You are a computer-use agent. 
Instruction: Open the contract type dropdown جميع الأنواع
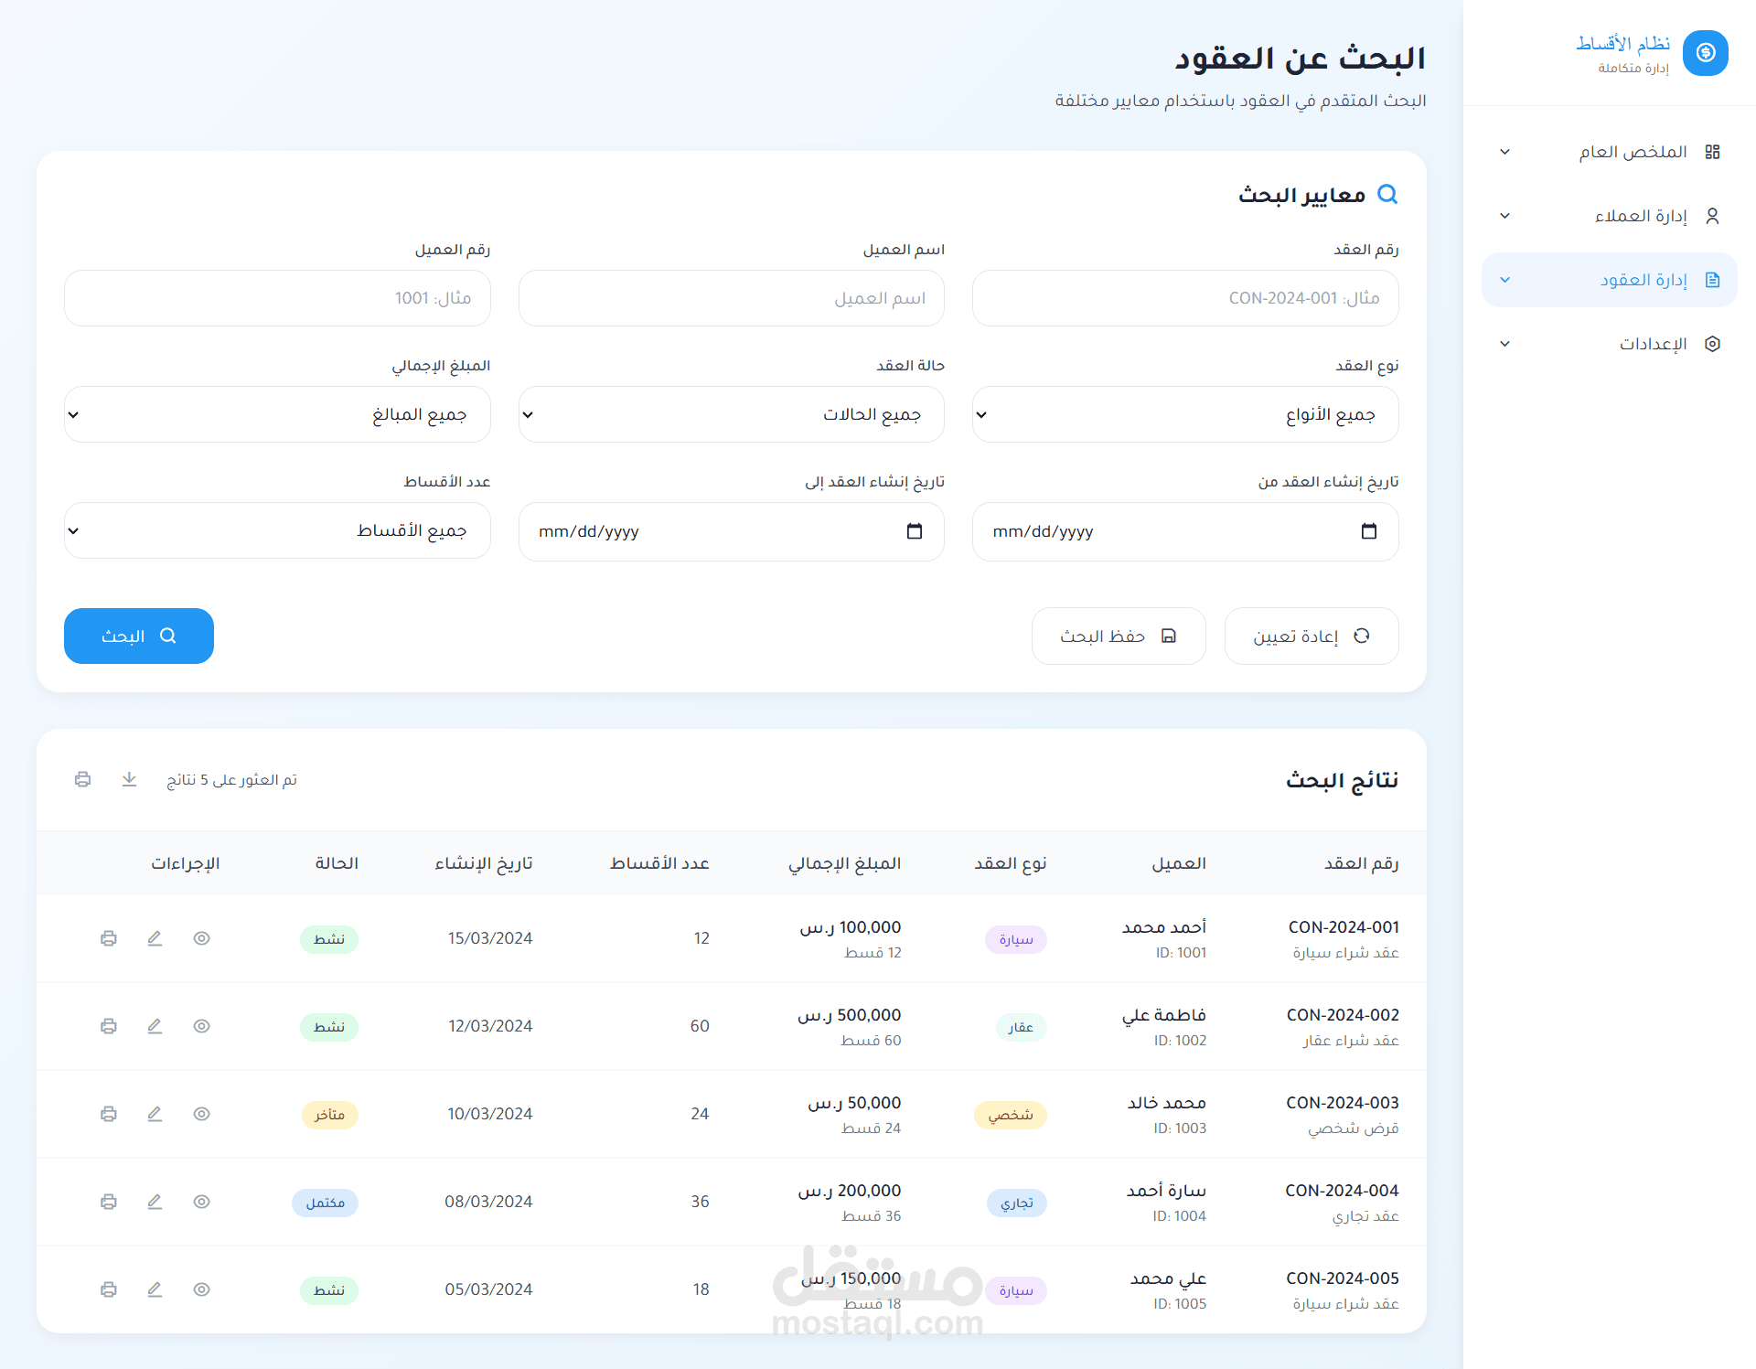1184,414
